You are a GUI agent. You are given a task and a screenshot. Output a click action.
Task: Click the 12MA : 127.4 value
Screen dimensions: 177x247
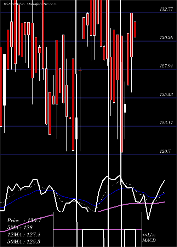[x=24, y=235]
